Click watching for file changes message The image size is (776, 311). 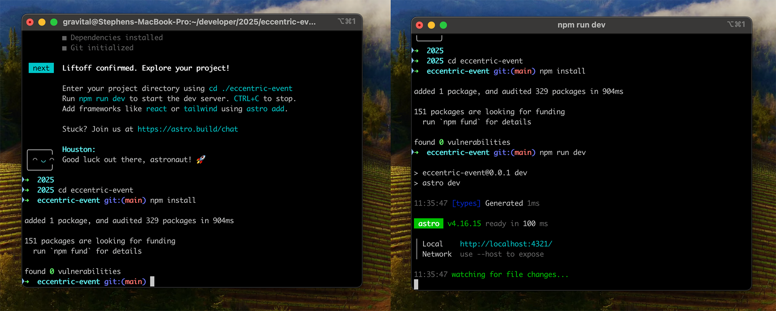point(510,274)
